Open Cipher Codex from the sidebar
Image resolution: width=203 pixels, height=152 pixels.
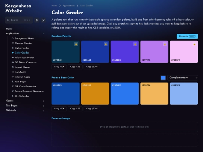pyautogui.click(x=22, y=48)
